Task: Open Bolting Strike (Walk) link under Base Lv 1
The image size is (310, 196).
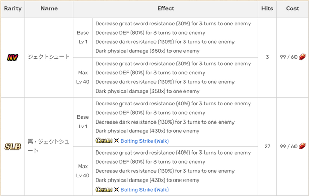Action: click(145, 141)
